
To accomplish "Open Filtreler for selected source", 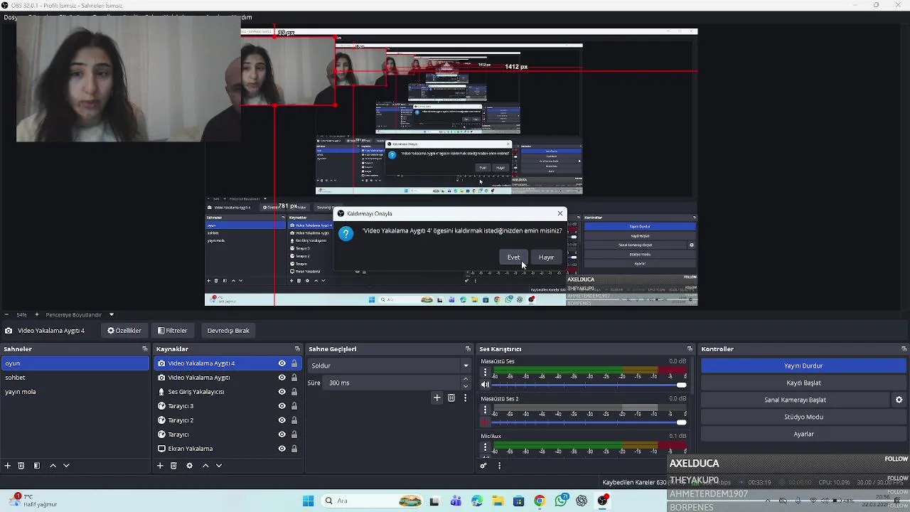I will tap(173, 331).
